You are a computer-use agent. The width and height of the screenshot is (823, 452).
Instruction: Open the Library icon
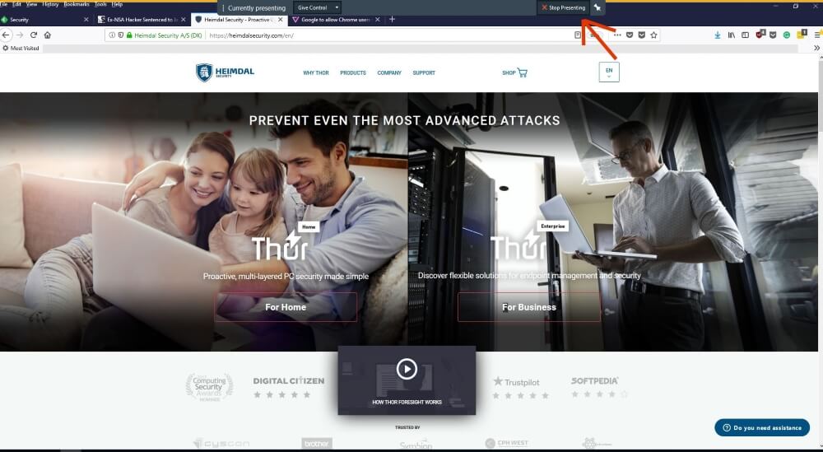(731, 35)
